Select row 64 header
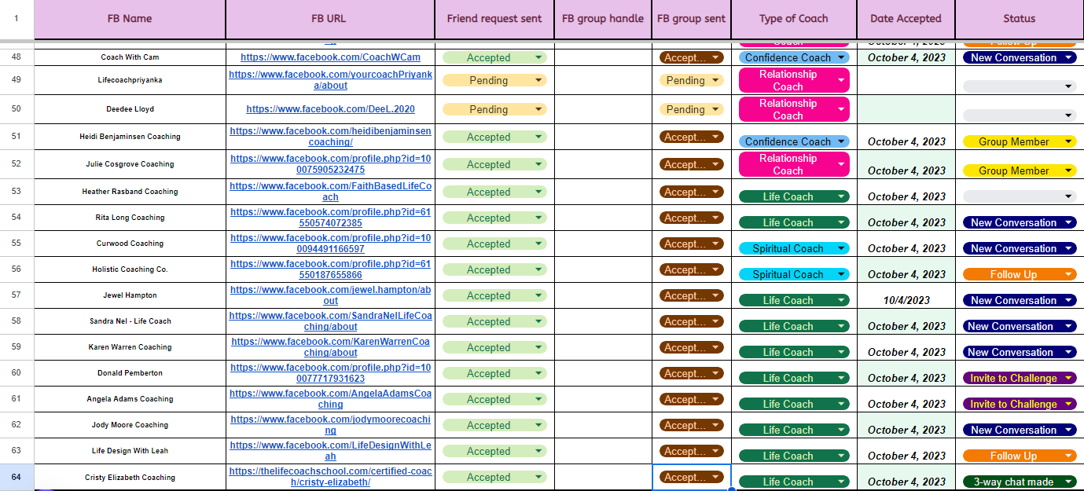Screen dimensions: 1084x491 point(17,477)
